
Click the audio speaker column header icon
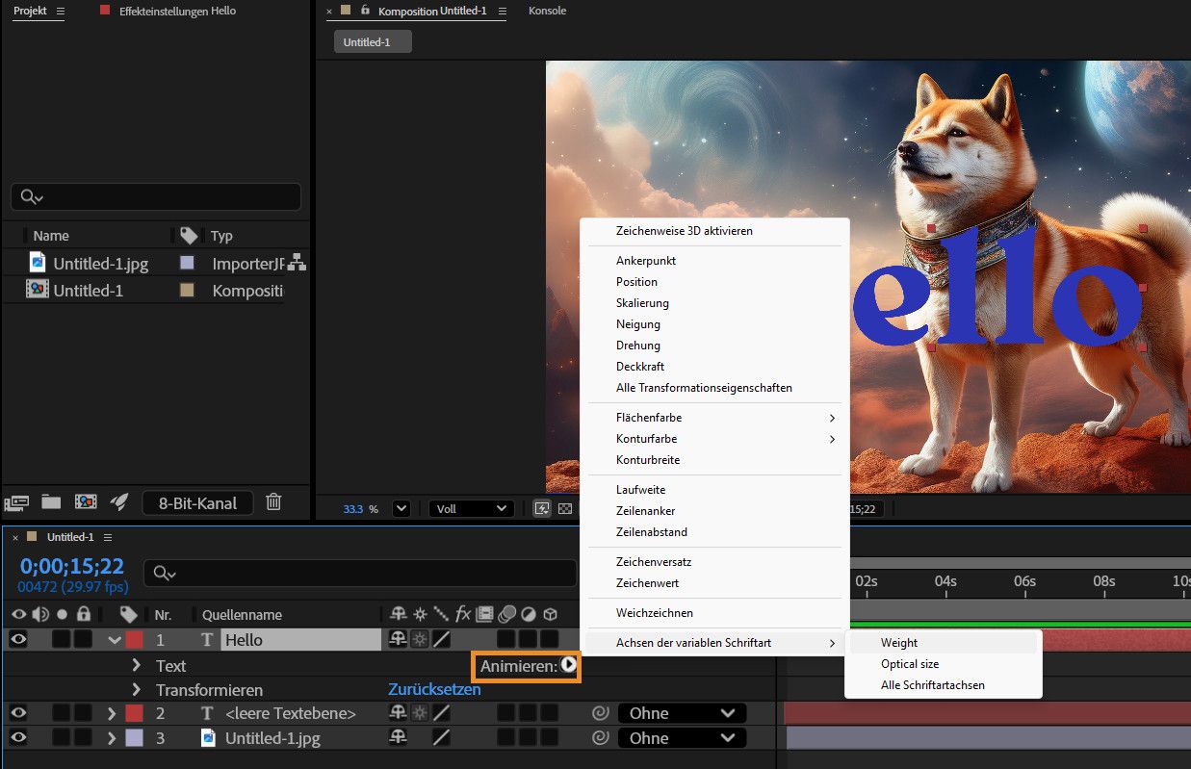[40, 614]
